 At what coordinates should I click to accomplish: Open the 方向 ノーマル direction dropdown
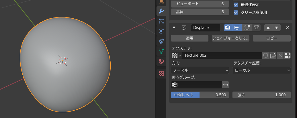[200, 70]
